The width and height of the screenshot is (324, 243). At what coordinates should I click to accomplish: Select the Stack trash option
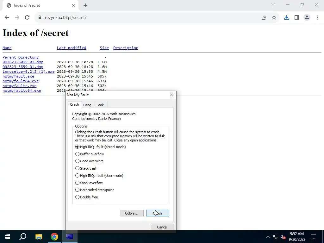click(86, 168)
